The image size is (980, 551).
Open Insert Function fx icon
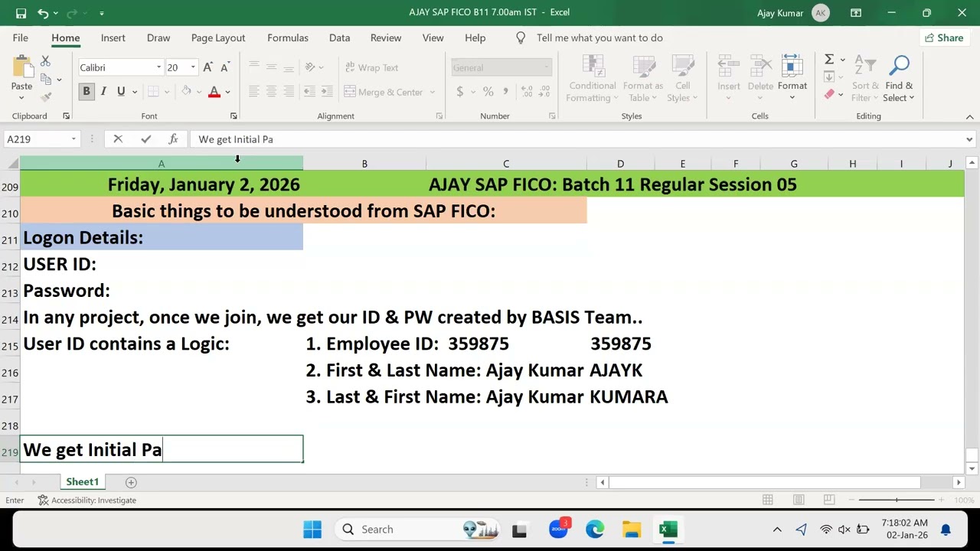(173, 139)
